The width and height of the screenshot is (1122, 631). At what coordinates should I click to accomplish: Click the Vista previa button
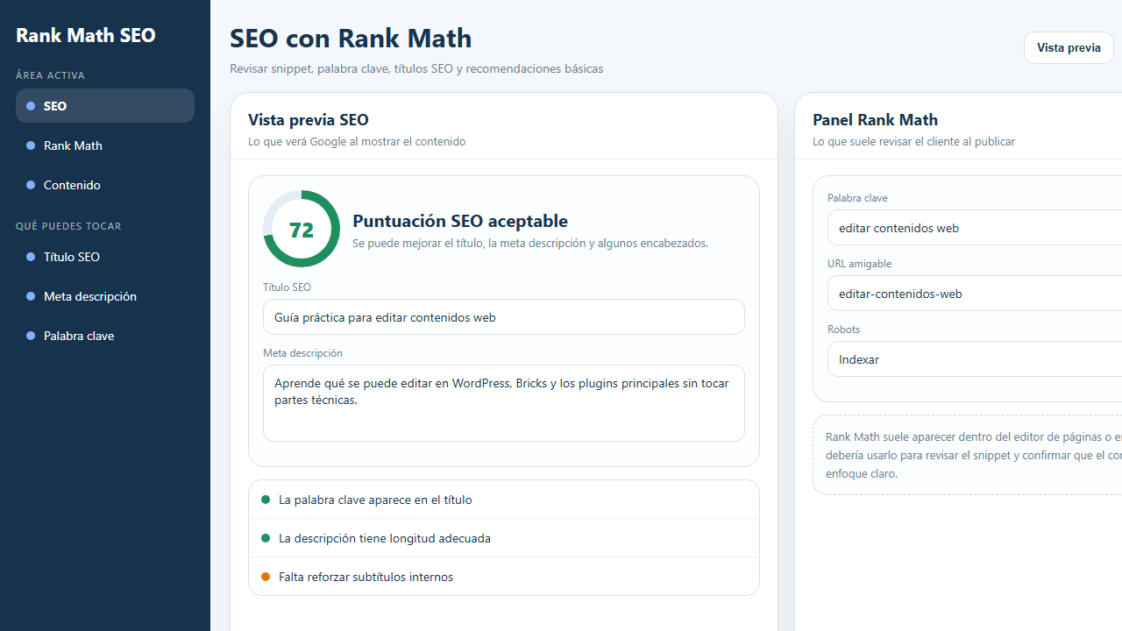(1069, 47)
